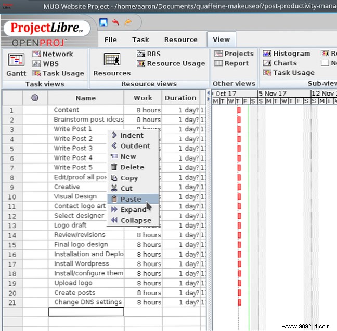Click the Work column header
The image size is (337, 331).
(143, 98)
